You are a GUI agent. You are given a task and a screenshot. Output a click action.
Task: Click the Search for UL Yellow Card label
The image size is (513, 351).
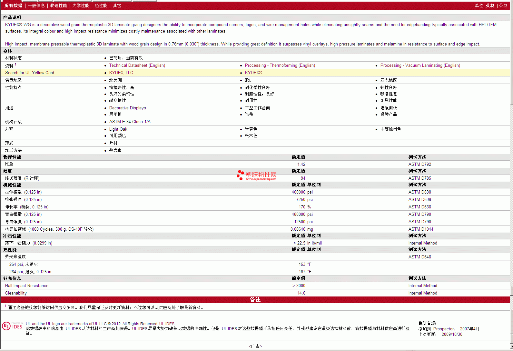coord(30,73)
